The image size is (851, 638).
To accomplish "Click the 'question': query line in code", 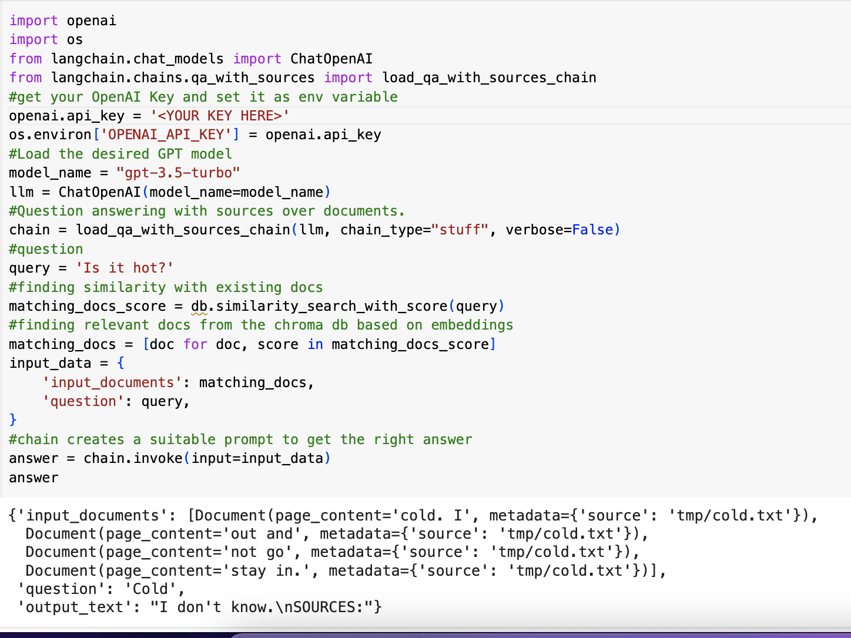I will tap(116, 401).
